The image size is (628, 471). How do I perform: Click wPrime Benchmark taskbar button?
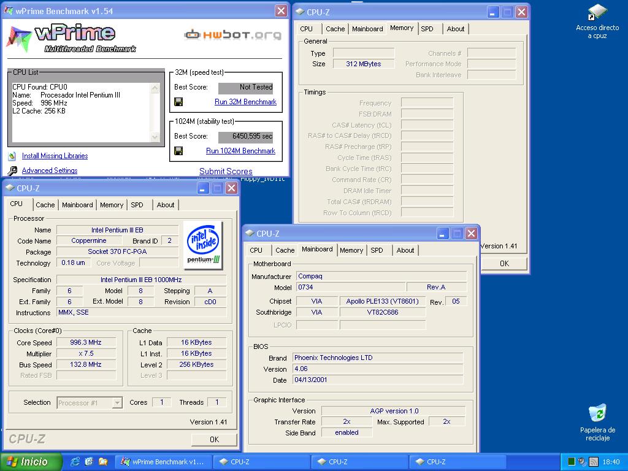163,462
